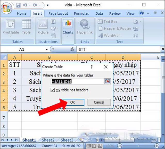Insert a Signature Line
165x149 pixels.
point(137,22)
